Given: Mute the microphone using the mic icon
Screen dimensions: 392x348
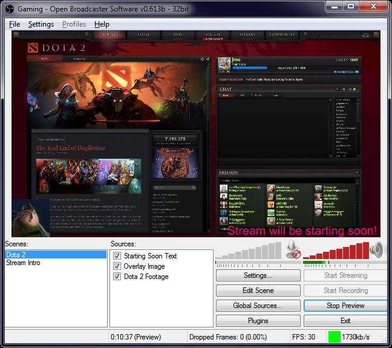Looking at the screenshot, I should pyautogui.click(x=293, y=249).
